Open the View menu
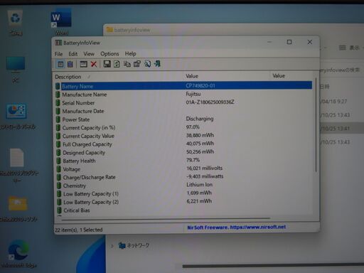Screen dimensions: 364x273 [x=89, y=54]
